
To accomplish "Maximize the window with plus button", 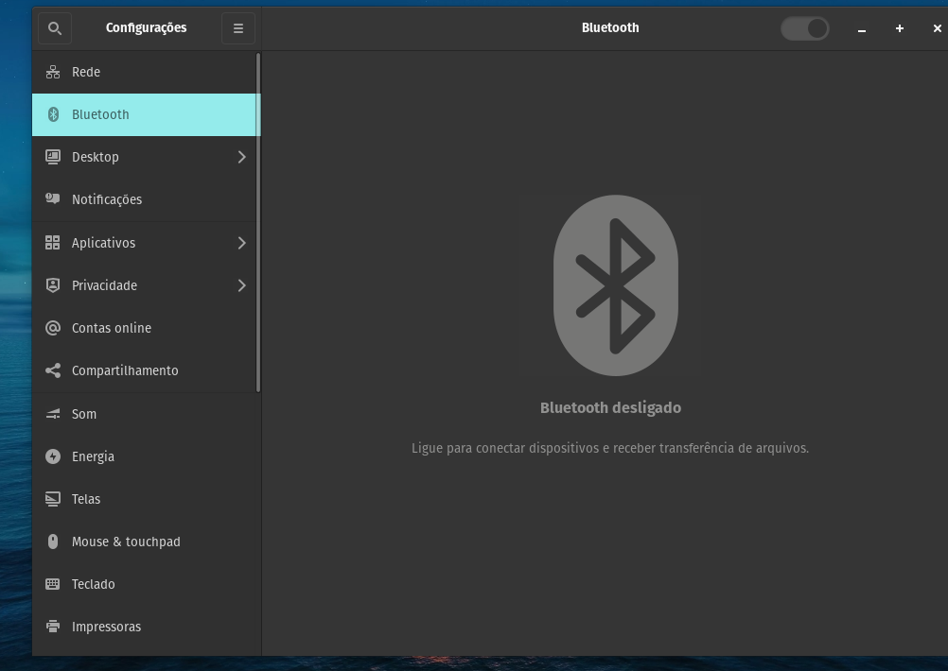I will click(x=900, y=28).
